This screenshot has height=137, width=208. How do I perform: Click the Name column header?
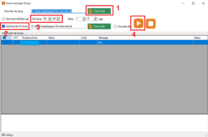[63, 38]
